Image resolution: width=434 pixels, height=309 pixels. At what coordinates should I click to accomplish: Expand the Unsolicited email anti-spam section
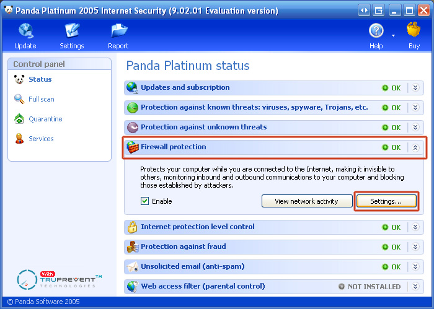click(415, 267)
